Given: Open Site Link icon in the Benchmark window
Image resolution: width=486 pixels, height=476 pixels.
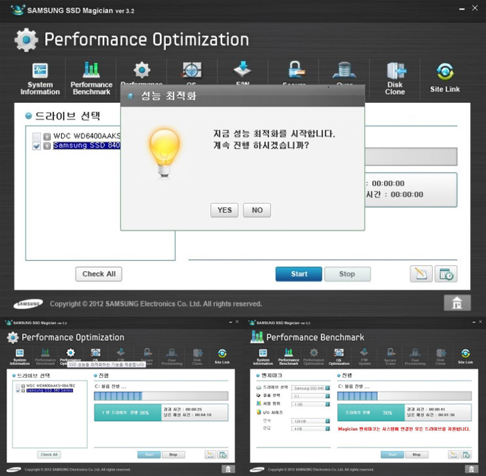Looking at the screenshot, I should [465, 356].
